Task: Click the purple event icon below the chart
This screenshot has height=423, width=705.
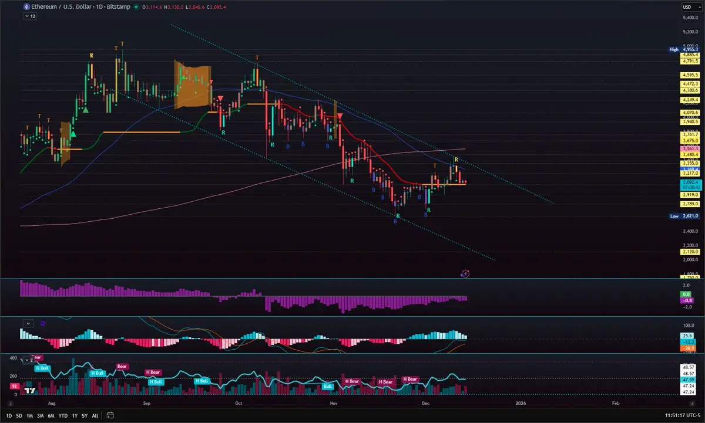Action: click(x=465, y=273)
